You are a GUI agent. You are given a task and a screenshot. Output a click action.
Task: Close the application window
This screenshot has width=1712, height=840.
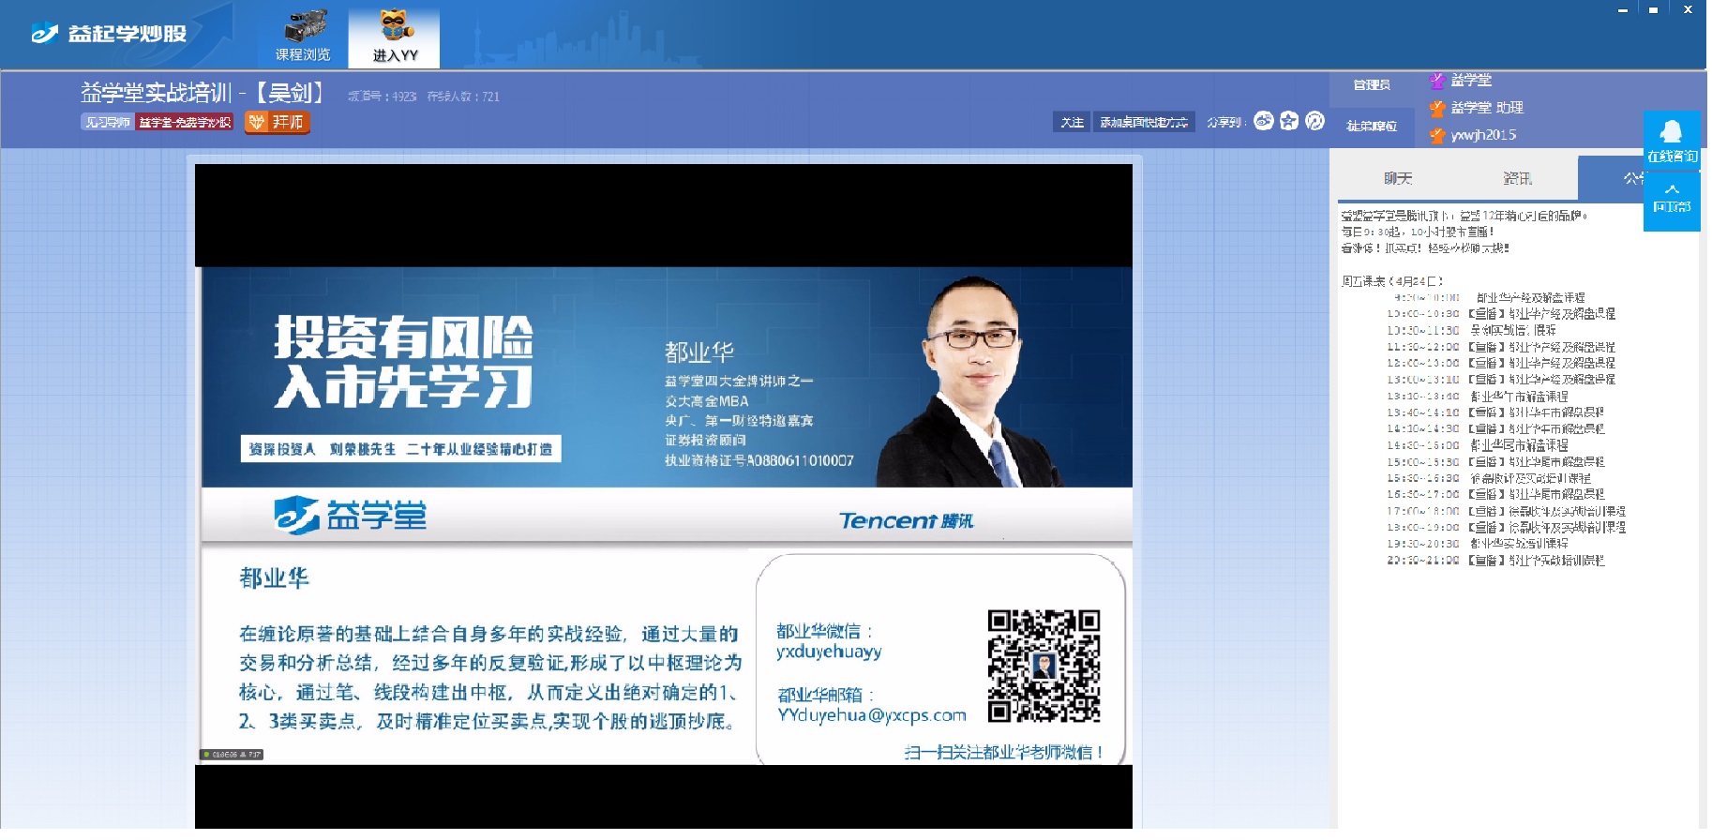(1688, 9)
